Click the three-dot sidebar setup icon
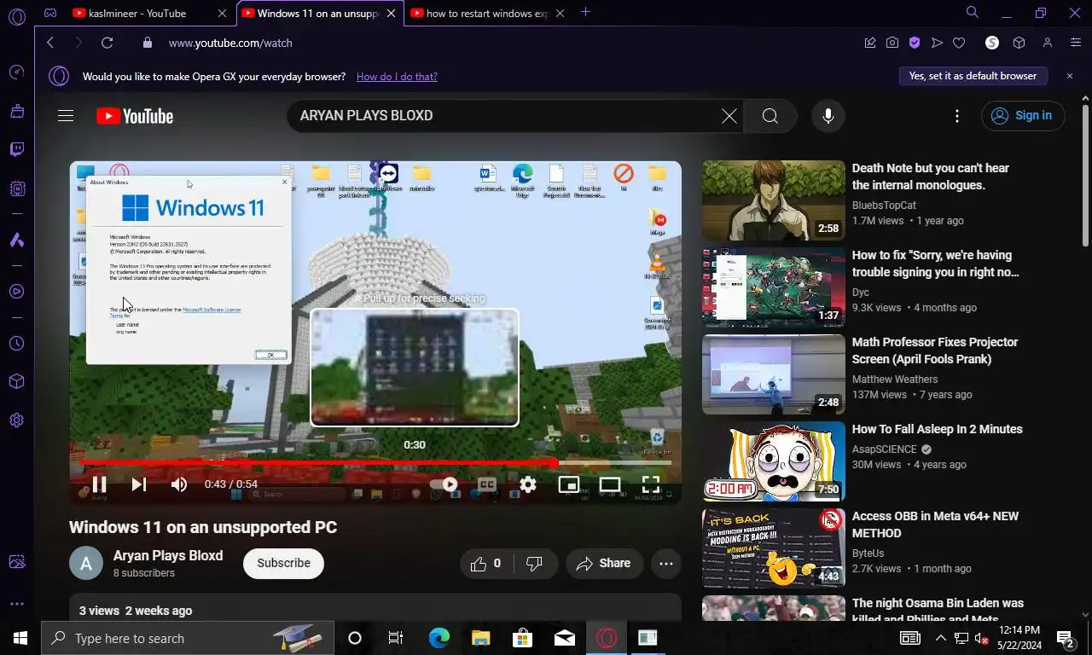Viewport: 1092px width, 655px height. [16, 604]
